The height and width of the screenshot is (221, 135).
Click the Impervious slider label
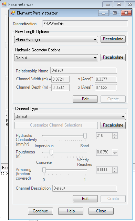click(44, 146)
